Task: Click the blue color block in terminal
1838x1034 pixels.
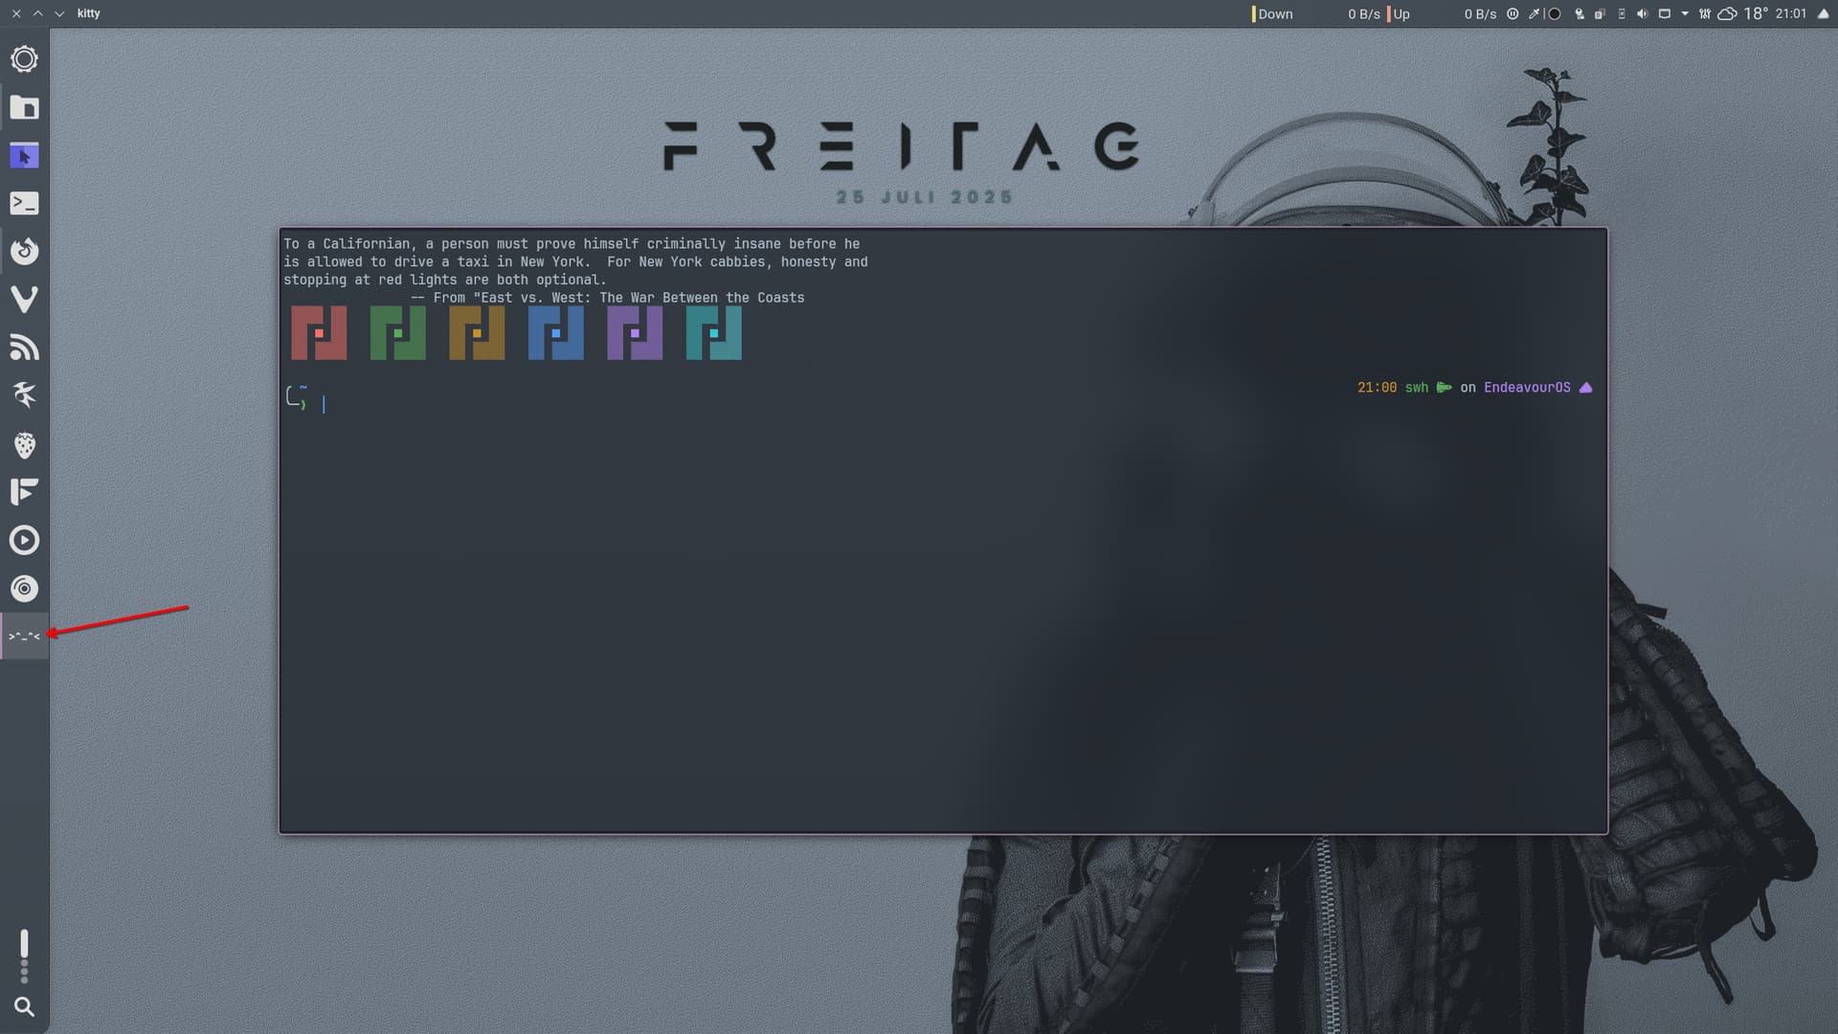Action: click(556, 333)
